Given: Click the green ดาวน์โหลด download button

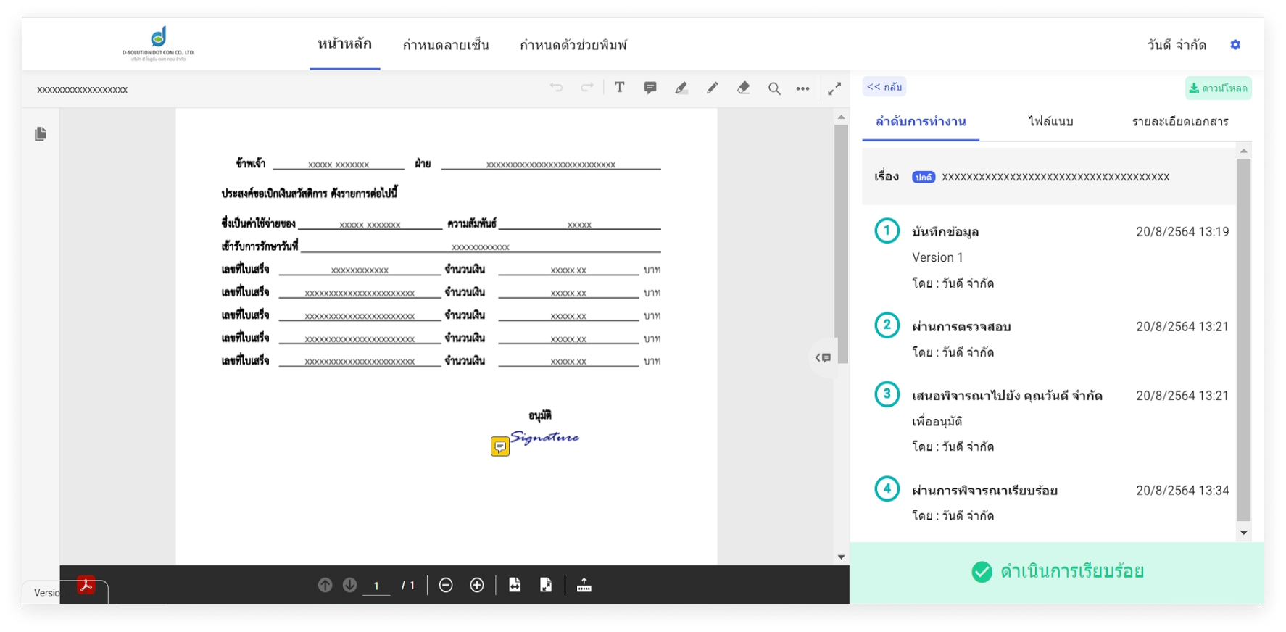Looking at the screenshot, I should pos(1218,88).
